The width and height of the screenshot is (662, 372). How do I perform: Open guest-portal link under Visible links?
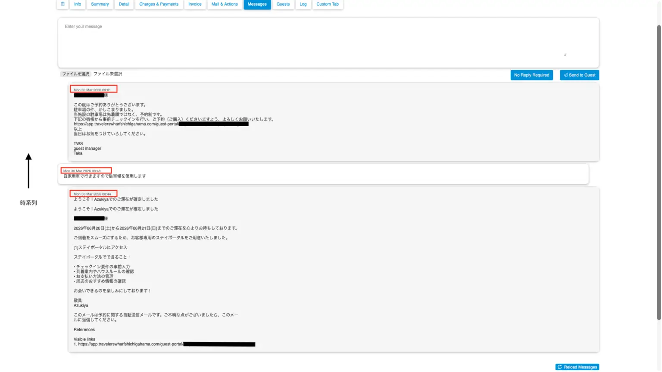pos(130,344)
